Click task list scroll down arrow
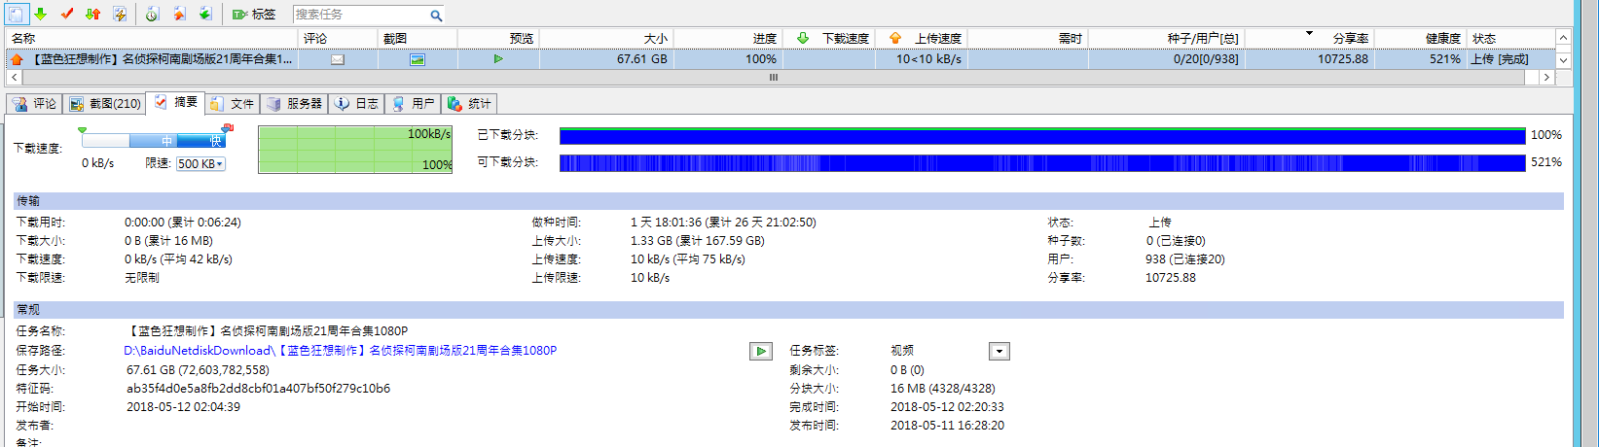Image resolution: width=1599 pixels, height=447 pixels. tap(1563, 60)
